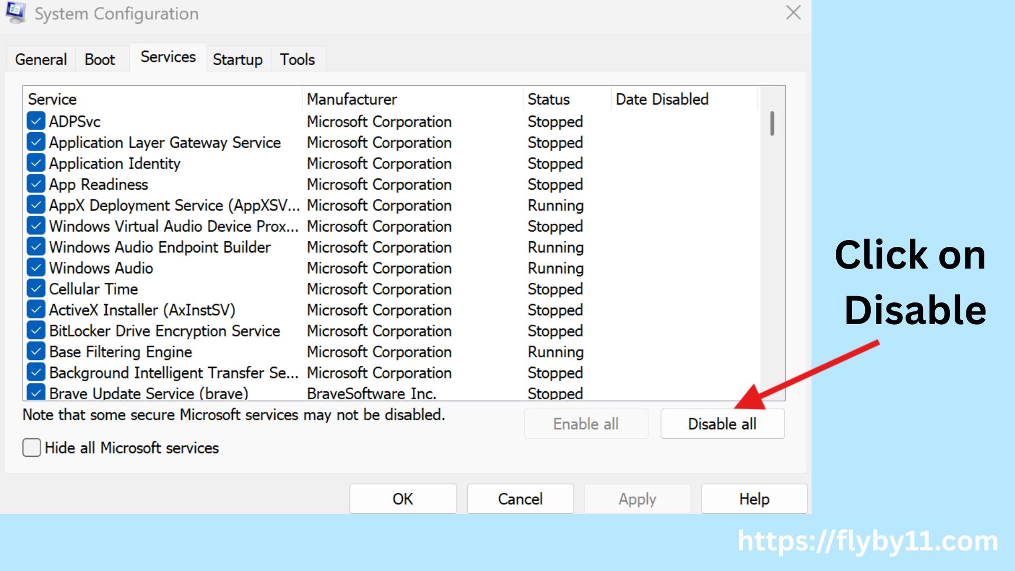Click the System Configuration title bar icon
1015x571 pixels.
(x=15, y=13)
